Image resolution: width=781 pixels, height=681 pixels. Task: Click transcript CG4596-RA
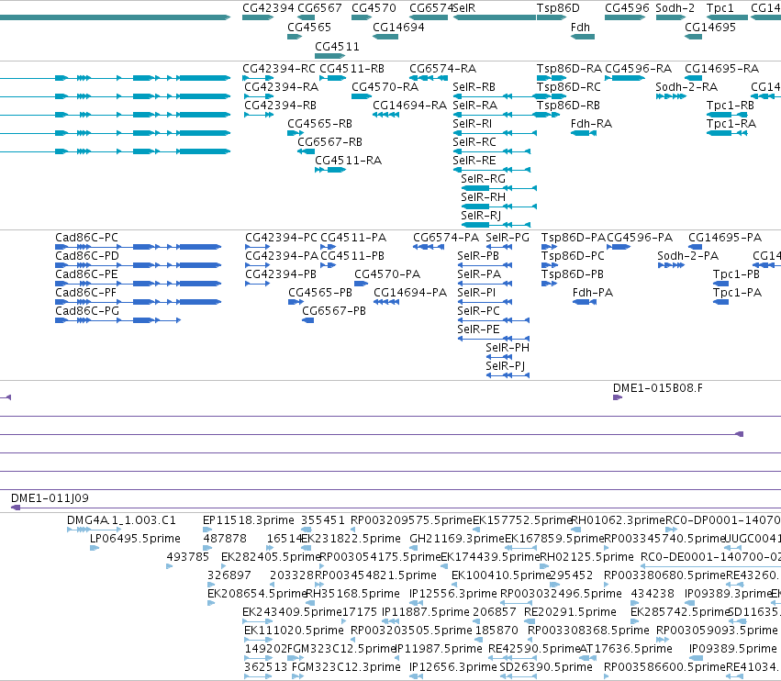point(625,78)
